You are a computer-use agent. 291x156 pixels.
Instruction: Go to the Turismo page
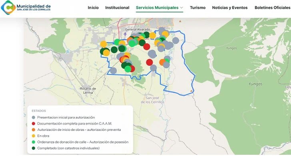[197, 8]
